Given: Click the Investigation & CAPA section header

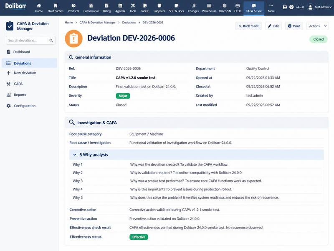Looking at the screenshot, I should tap(196, 123).
